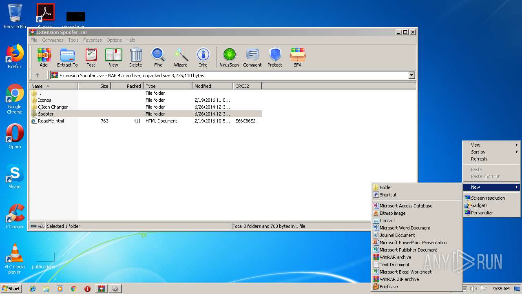Select the parent folder '..' entry

coord(146,93)
